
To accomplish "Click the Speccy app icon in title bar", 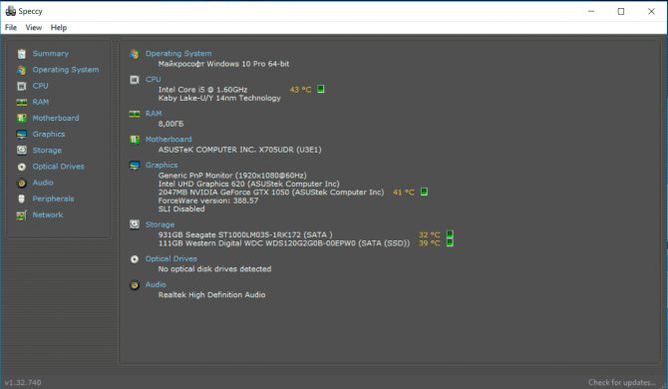I will [x=11, y=11].
